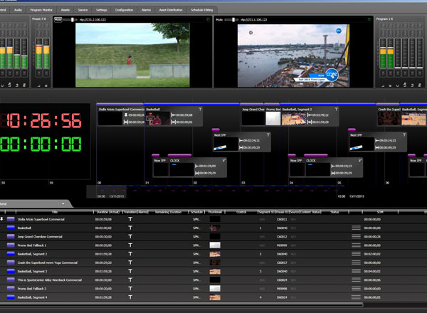Screen dimensions: 427x313
Task: Click T transition icon in Promo Bed Fallback 1 row
Action: [x=130, y=245]
